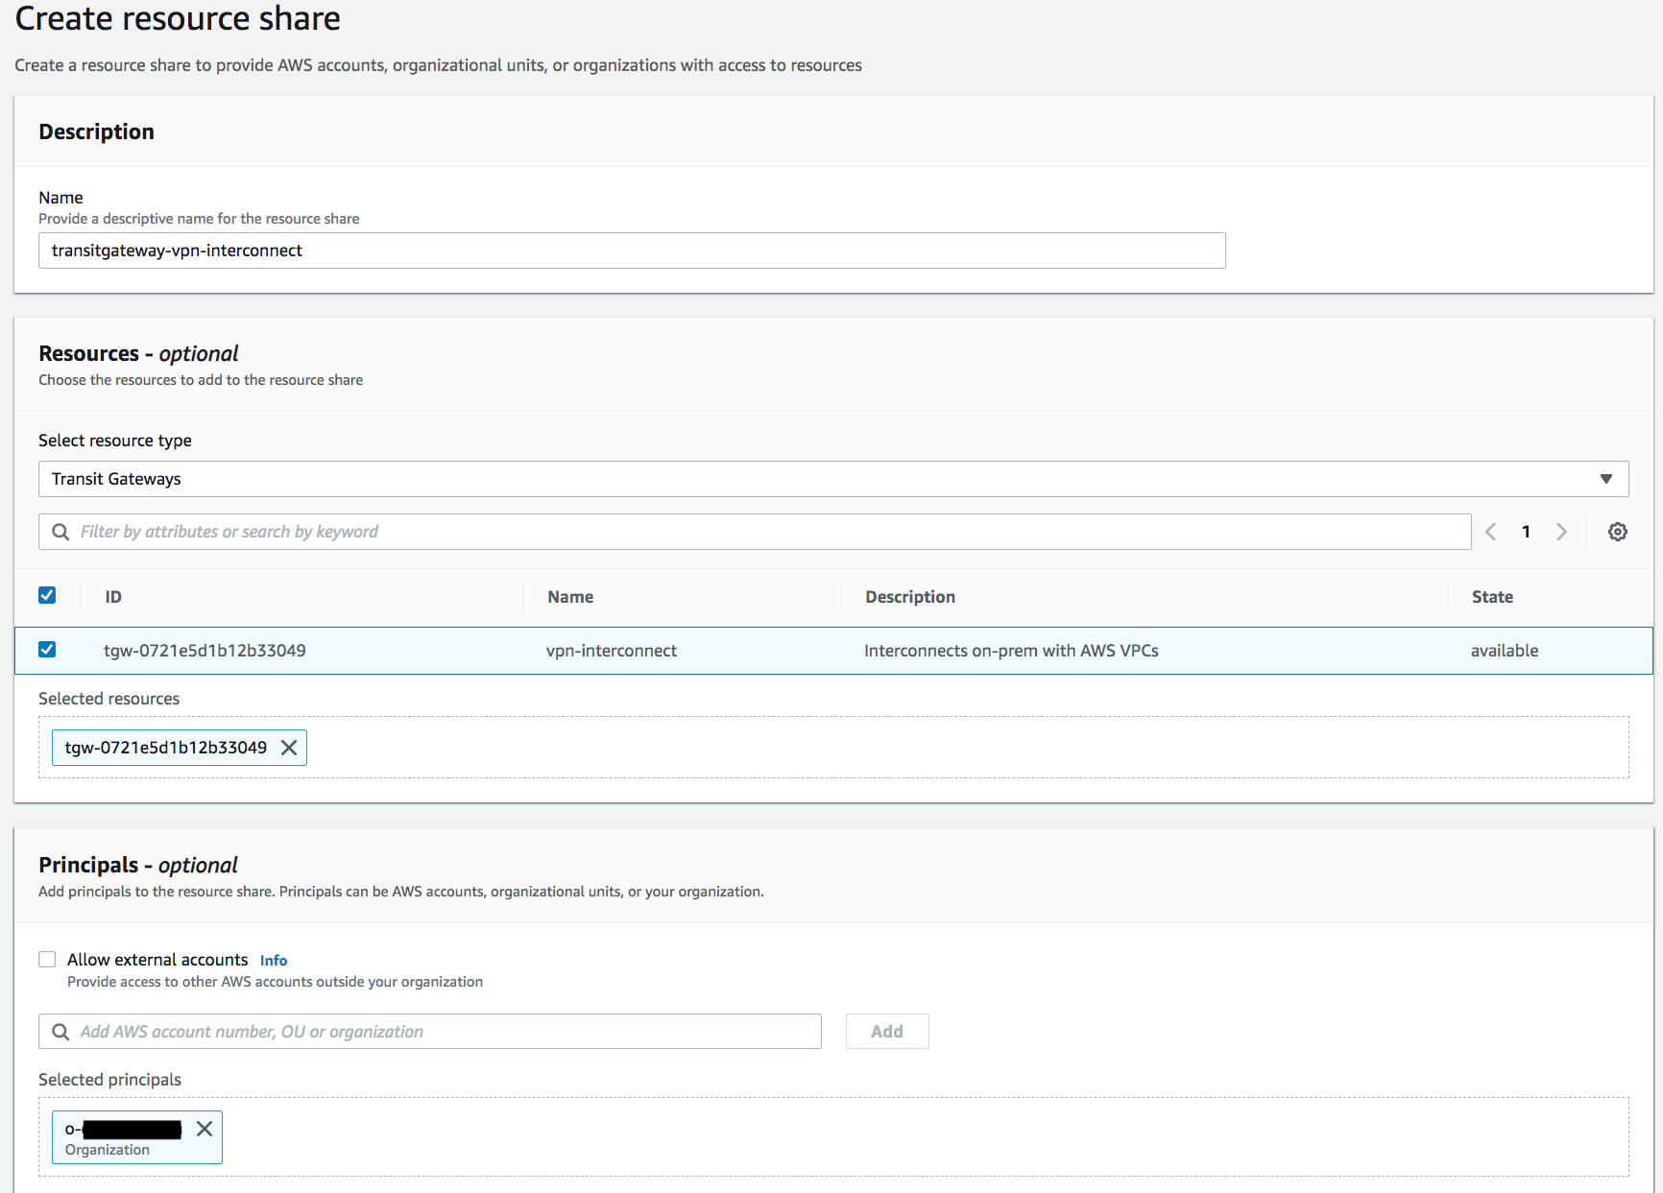Click page number 1 in pagination
Viewport: 1663px width, 1193px height.
click(1526, 532)
